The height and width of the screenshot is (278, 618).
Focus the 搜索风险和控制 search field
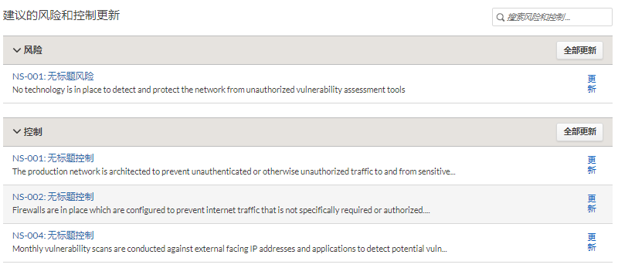coord(552,17)
